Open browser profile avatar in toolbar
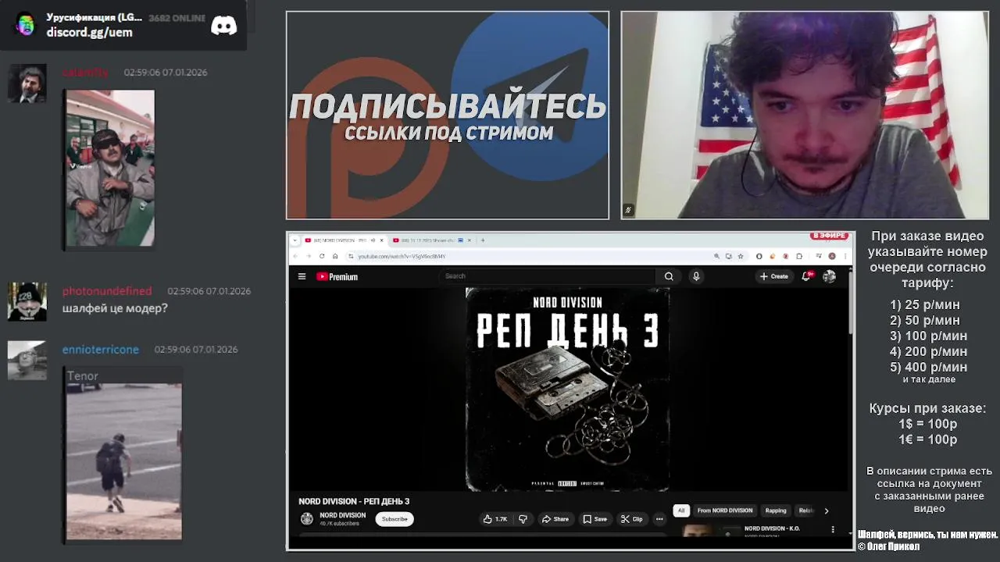 pyautogui.click(x=832, y=256)
